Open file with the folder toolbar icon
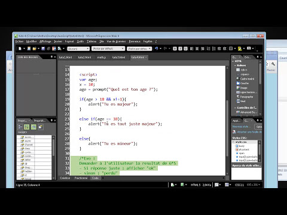The image size is (287, 215). tap(35, 48)
